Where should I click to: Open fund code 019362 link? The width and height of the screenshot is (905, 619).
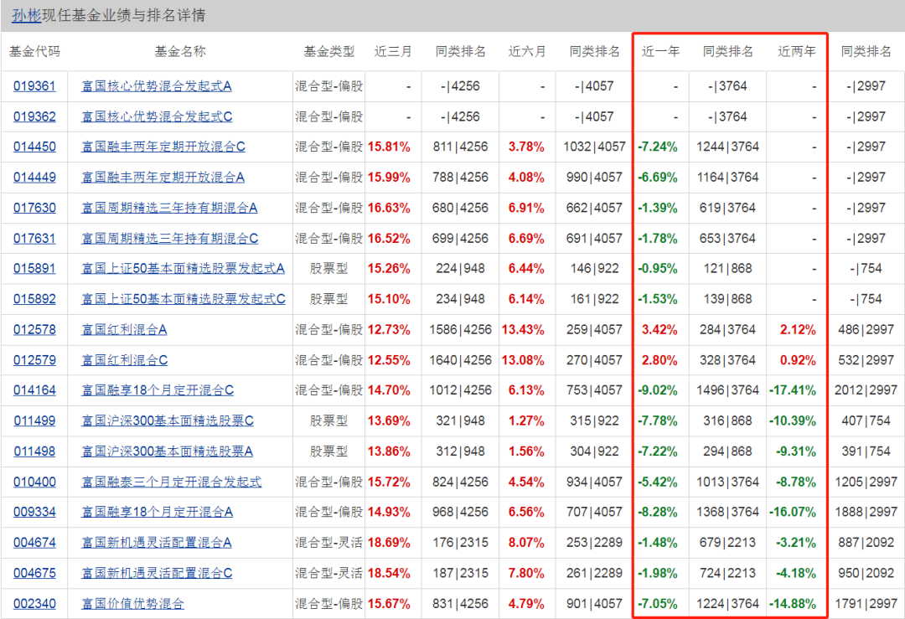(x=34, y=116)
